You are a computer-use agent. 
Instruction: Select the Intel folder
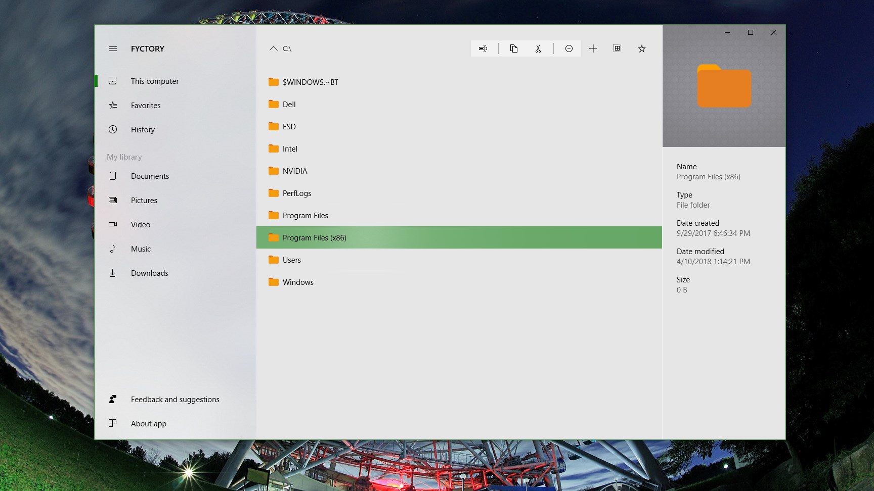pos(459,149)
